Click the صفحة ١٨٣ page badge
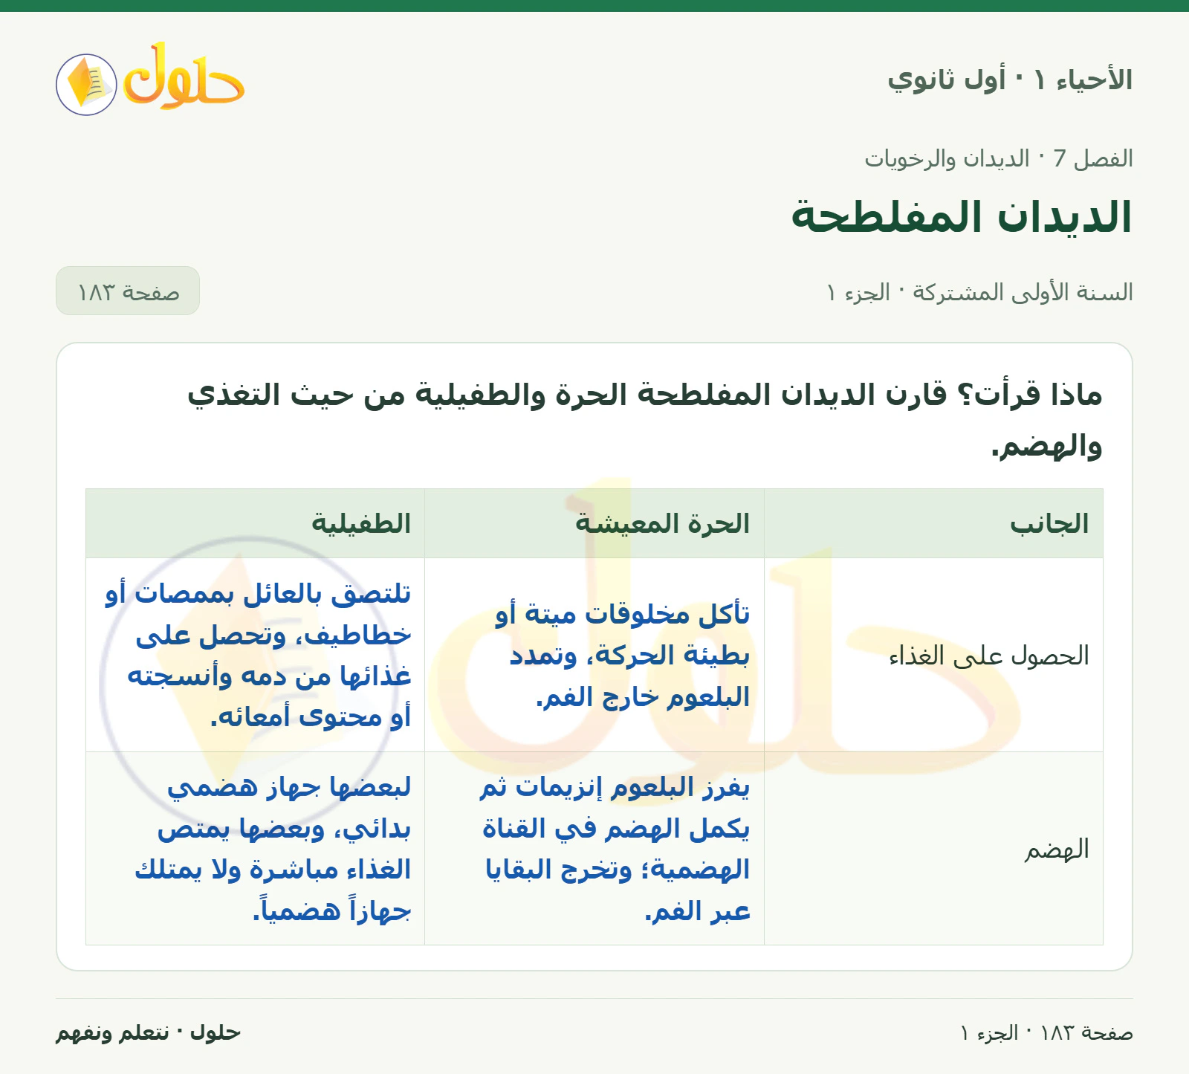 point(128,291)
